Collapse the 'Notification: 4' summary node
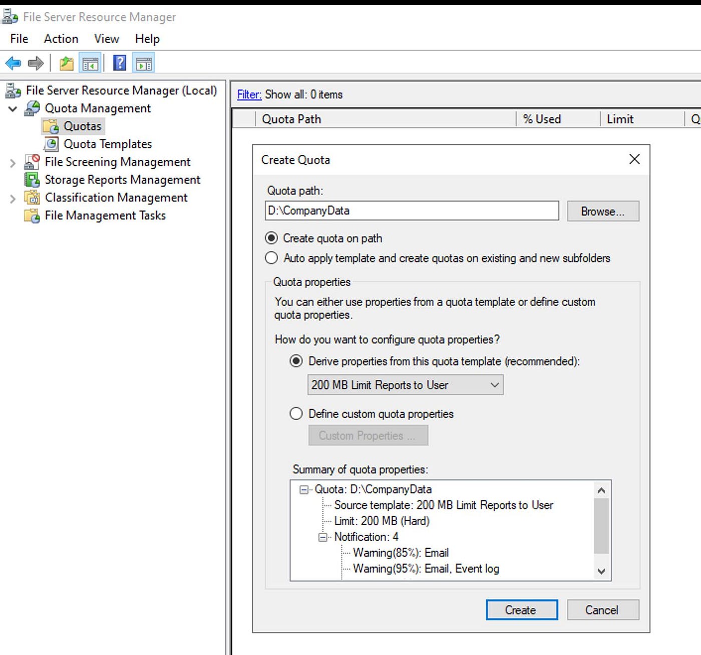The height and width of the screenshot is (655, 701). tap(323, 537)
